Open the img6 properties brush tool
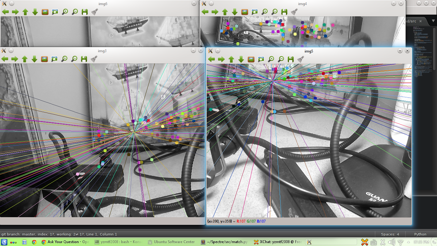The image size is (437, 246). [x=95, y=12]
